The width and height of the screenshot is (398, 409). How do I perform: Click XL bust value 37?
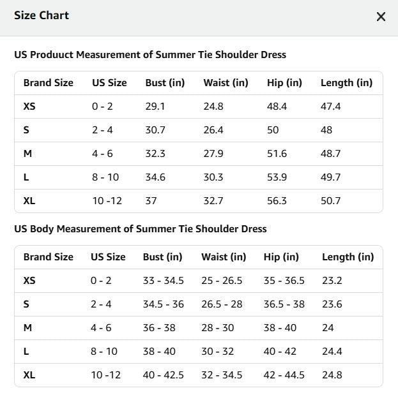tap(151, 201)
